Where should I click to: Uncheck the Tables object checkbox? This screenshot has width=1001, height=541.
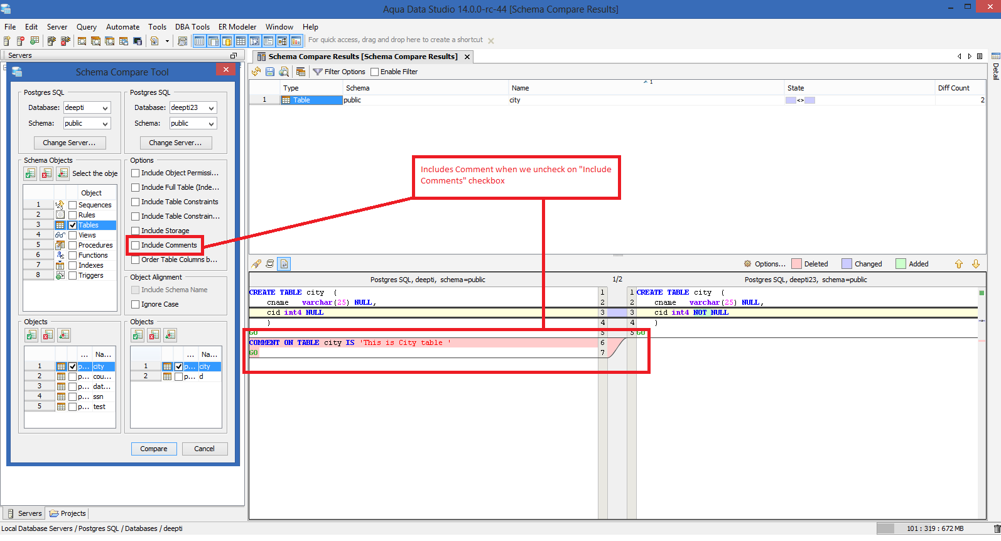tap(73, 225)
